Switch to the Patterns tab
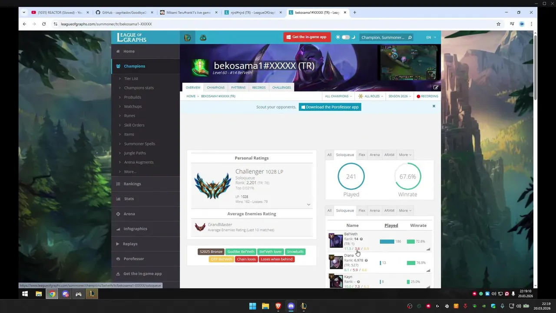 point(238,87)
